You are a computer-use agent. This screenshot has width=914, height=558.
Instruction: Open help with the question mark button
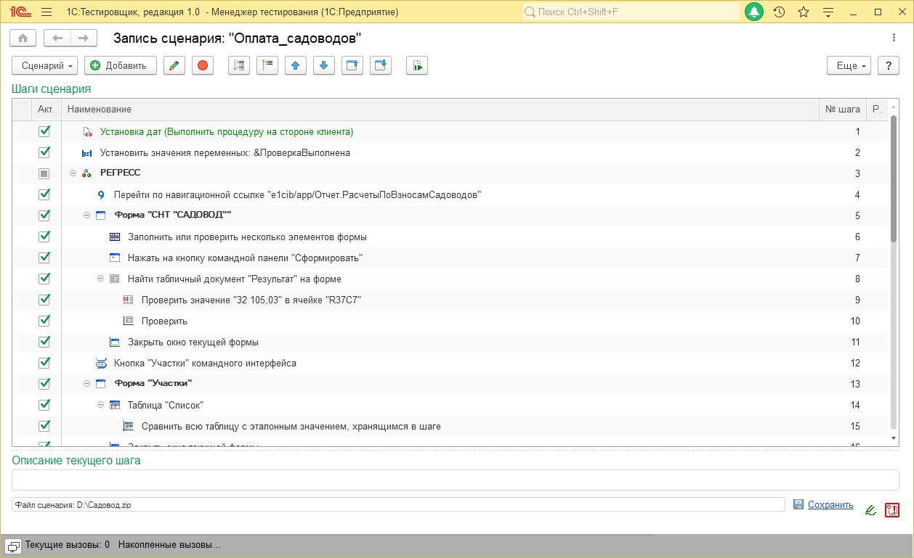(x=889, y=65)
